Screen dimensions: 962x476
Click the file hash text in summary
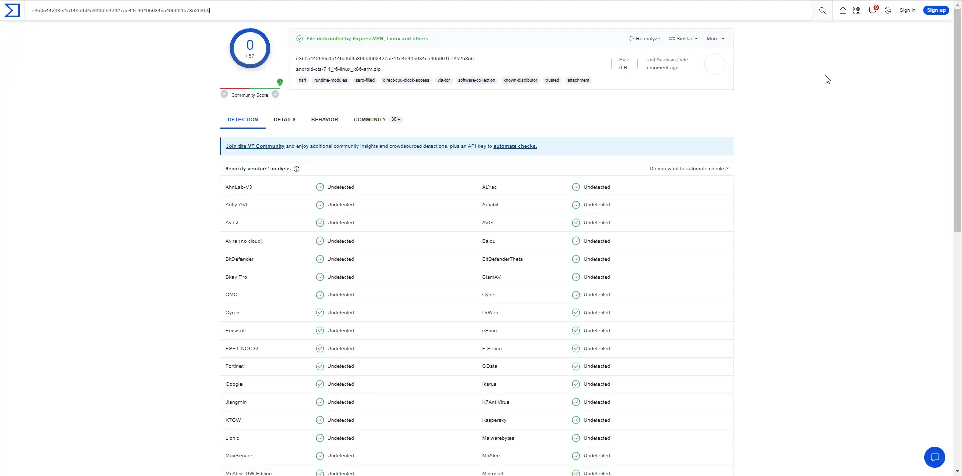tap(385, 59)
